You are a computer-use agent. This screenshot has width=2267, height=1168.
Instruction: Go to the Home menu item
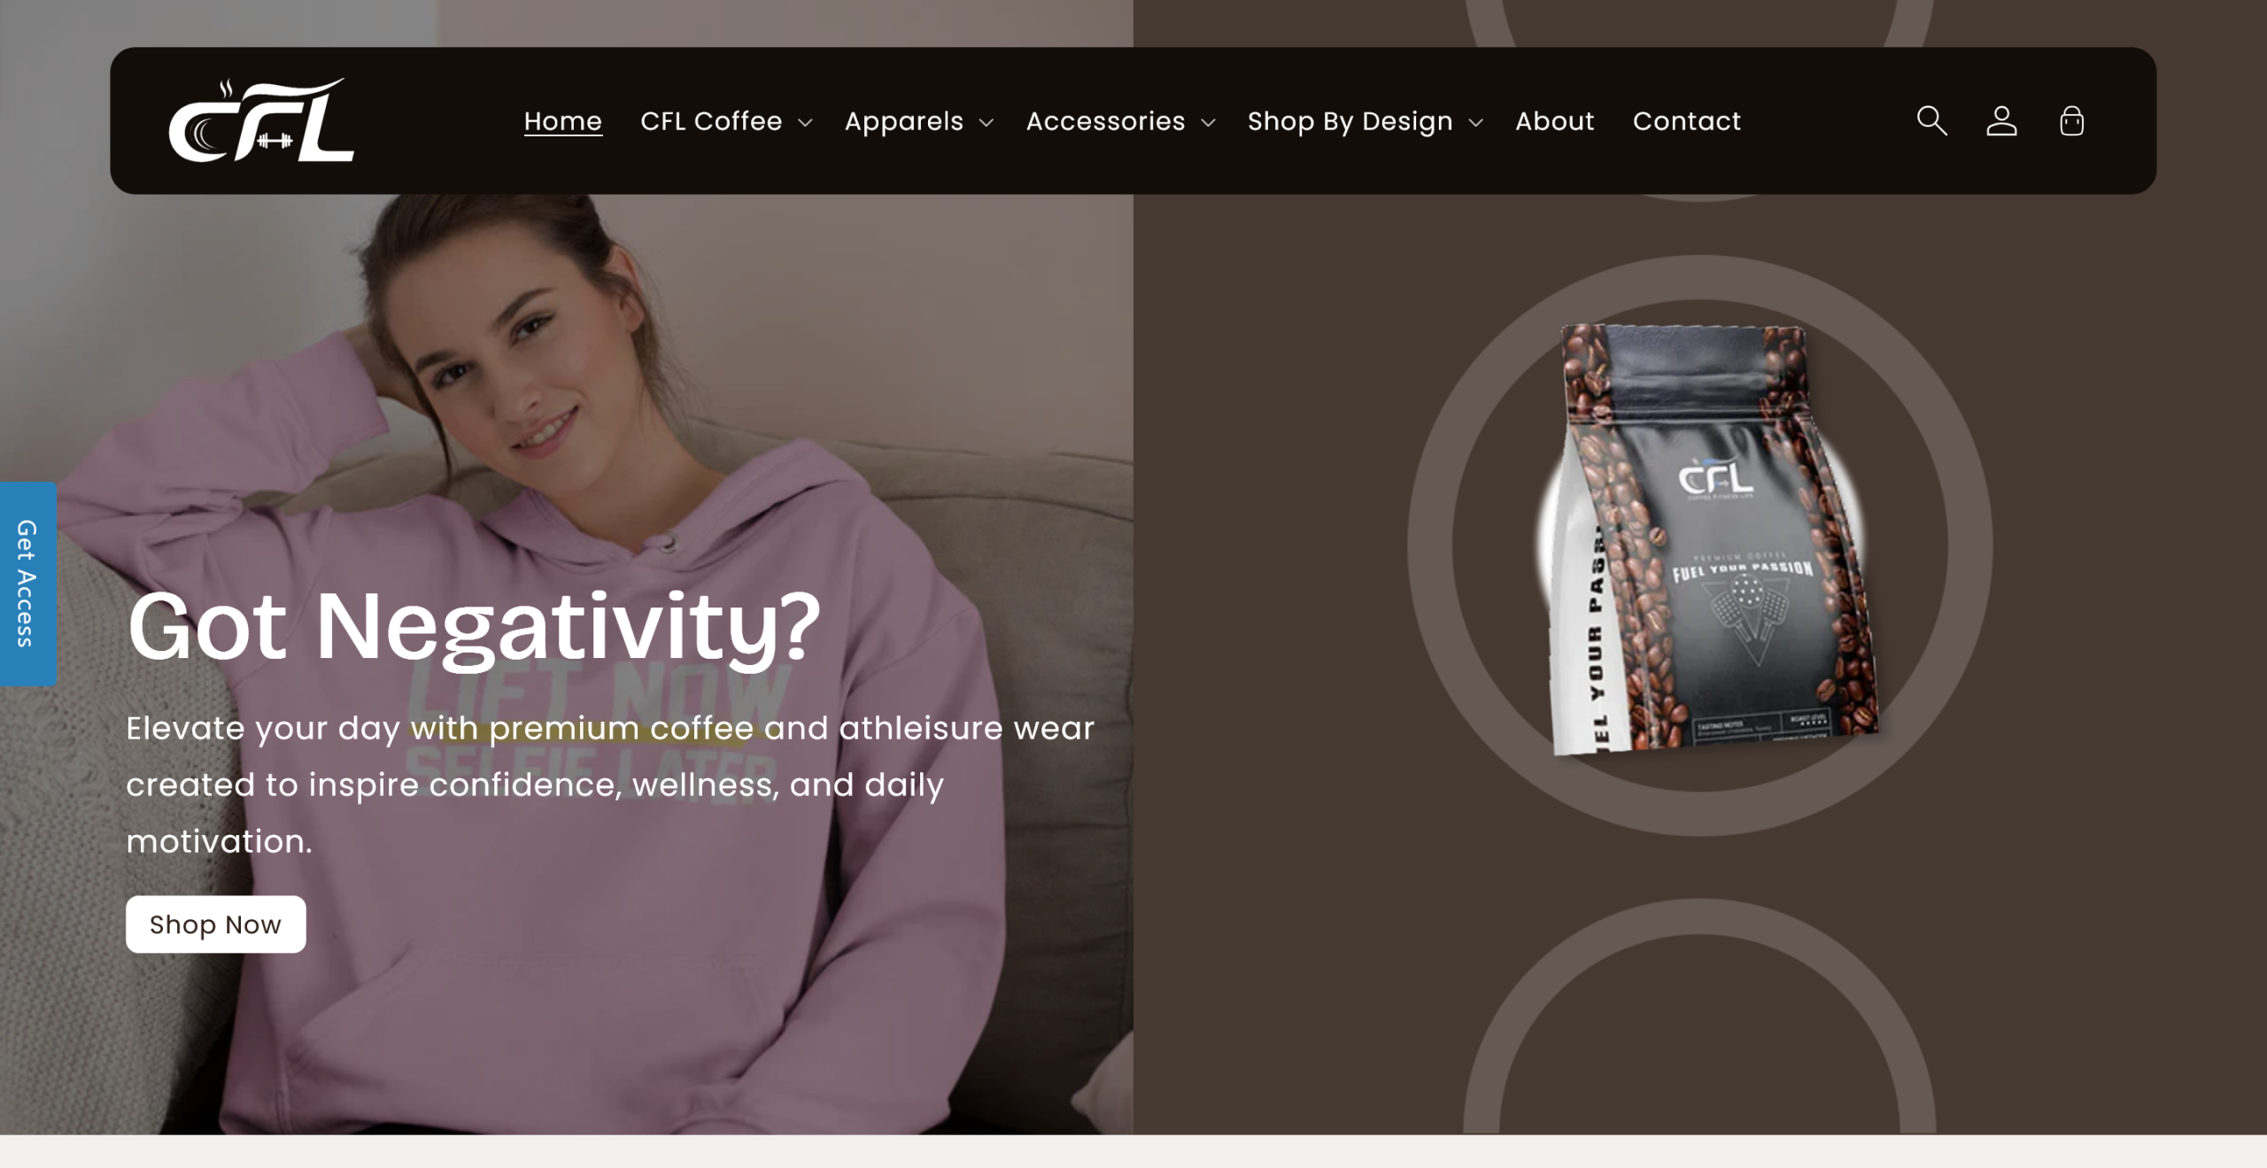(x=563, y=121)
